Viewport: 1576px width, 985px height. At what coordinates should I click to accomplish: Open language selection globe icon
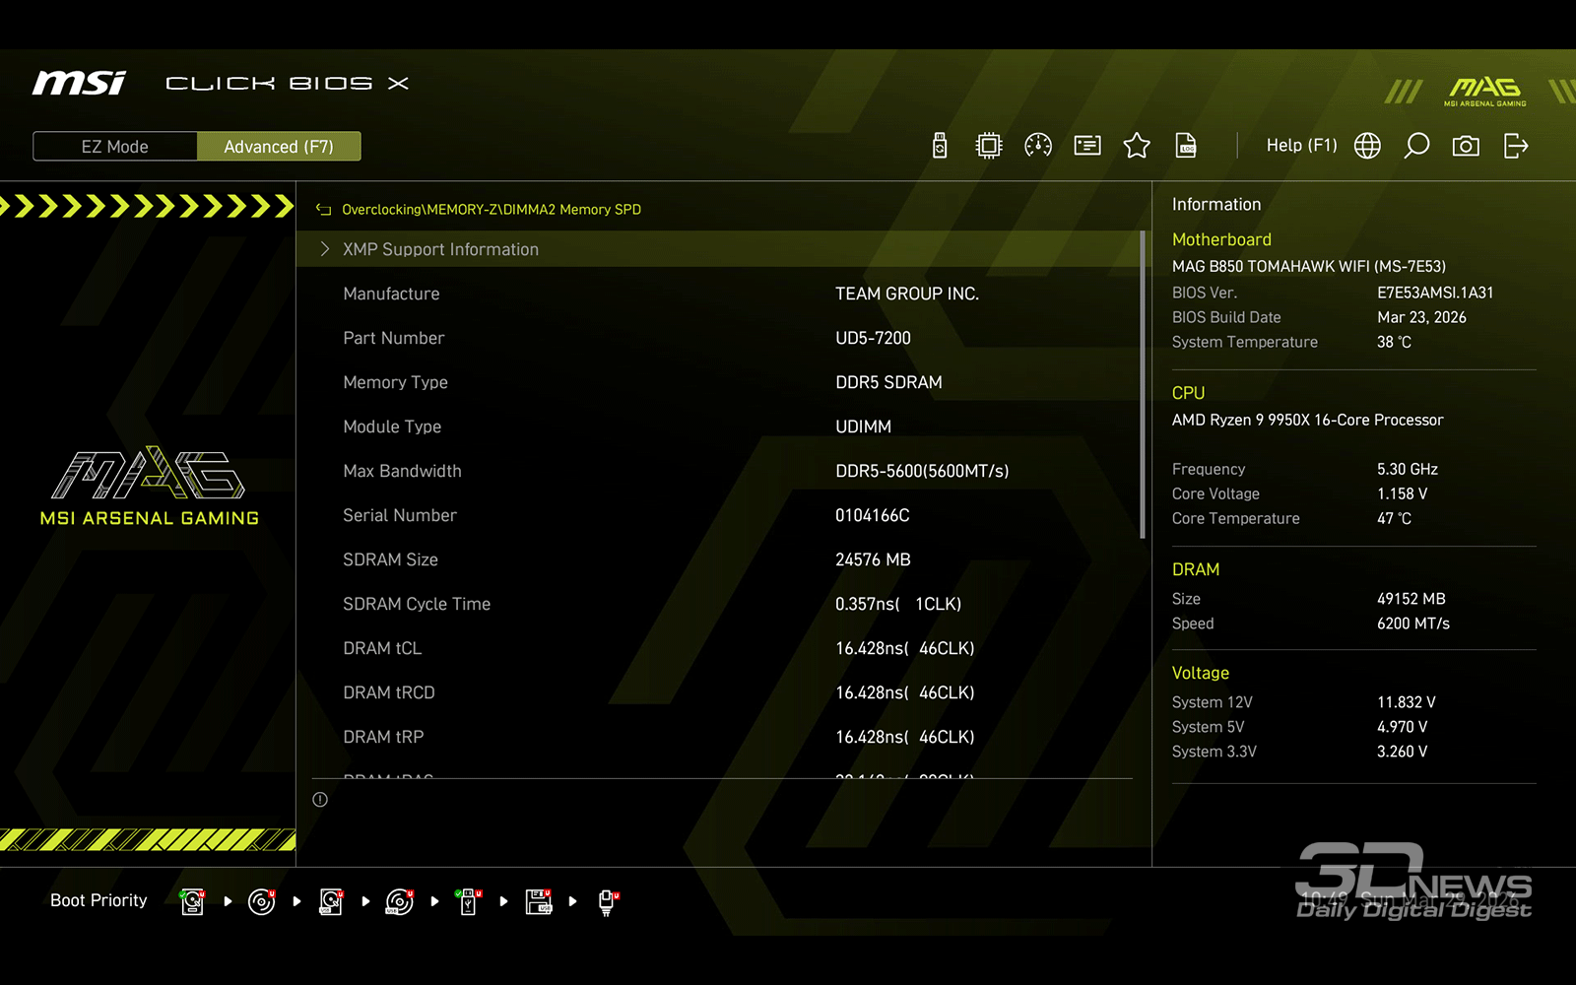1367,146
